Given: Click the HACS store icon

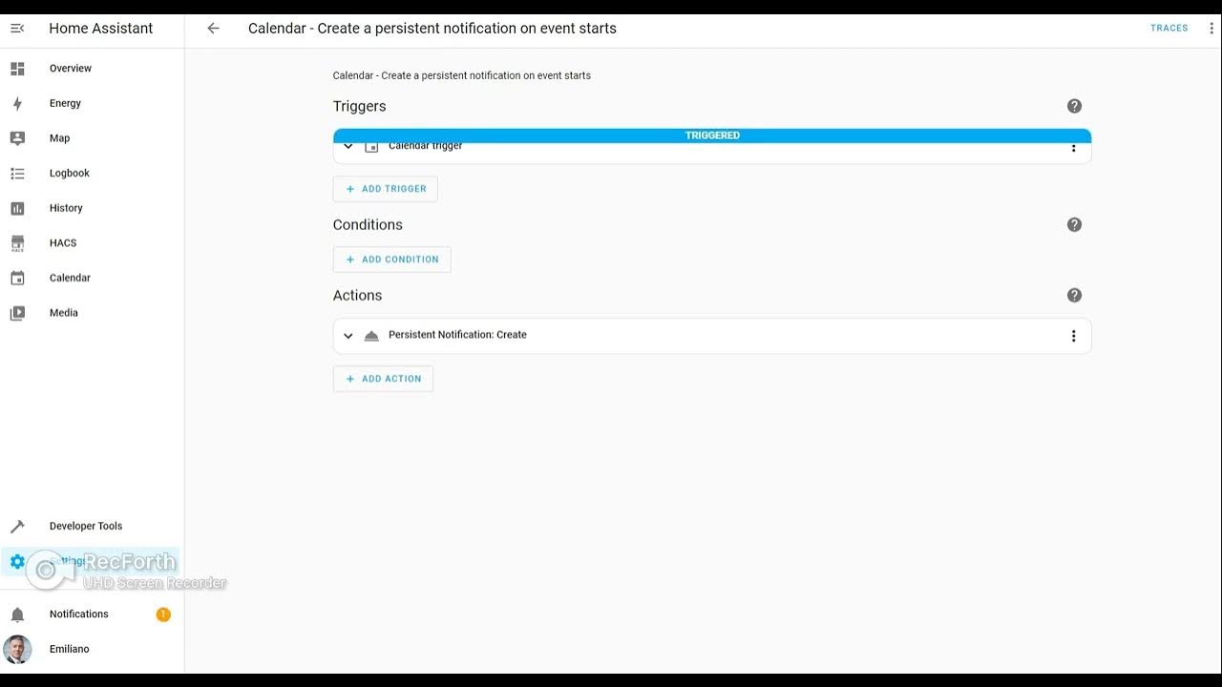Looking at the screenshot, I should coord(17,243).
